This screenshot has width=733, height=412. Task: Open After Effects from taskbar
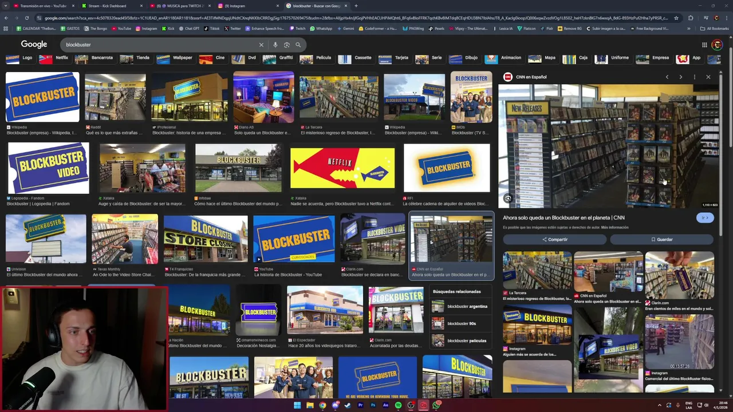(385, 405)
